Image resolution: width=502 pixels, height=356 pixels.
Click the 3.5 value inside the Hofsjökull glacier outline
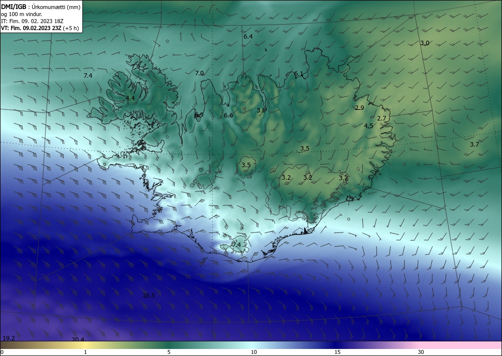coord(246,165)
